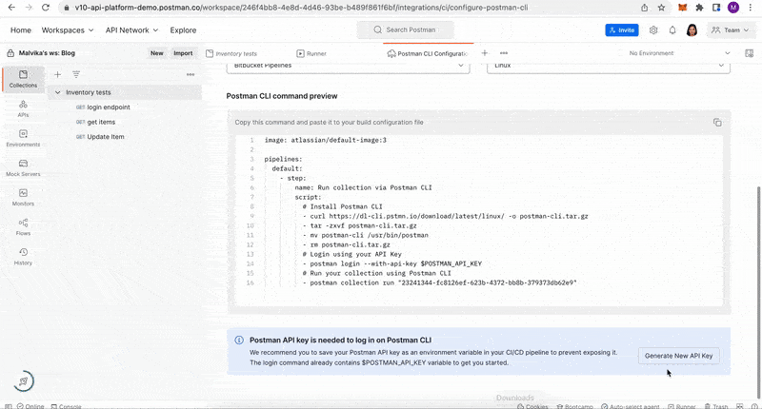Open Runner from the status bar
The image size is (762, 409).
(682, 406)
